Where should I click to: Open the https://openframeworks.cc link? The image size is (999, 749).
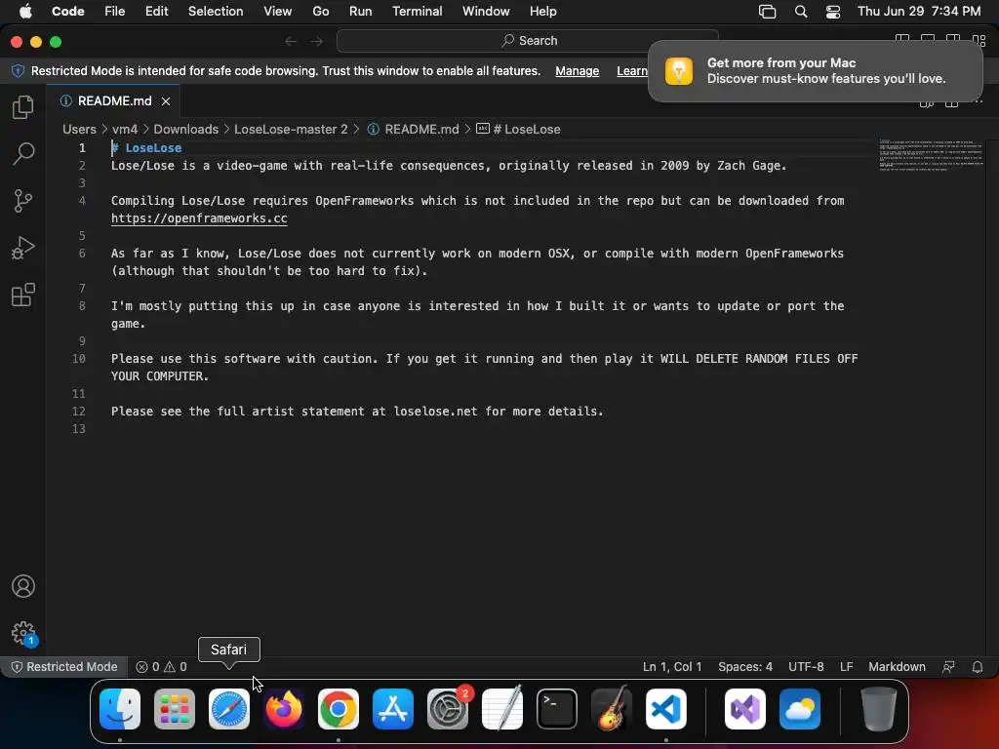coord(199,218)
